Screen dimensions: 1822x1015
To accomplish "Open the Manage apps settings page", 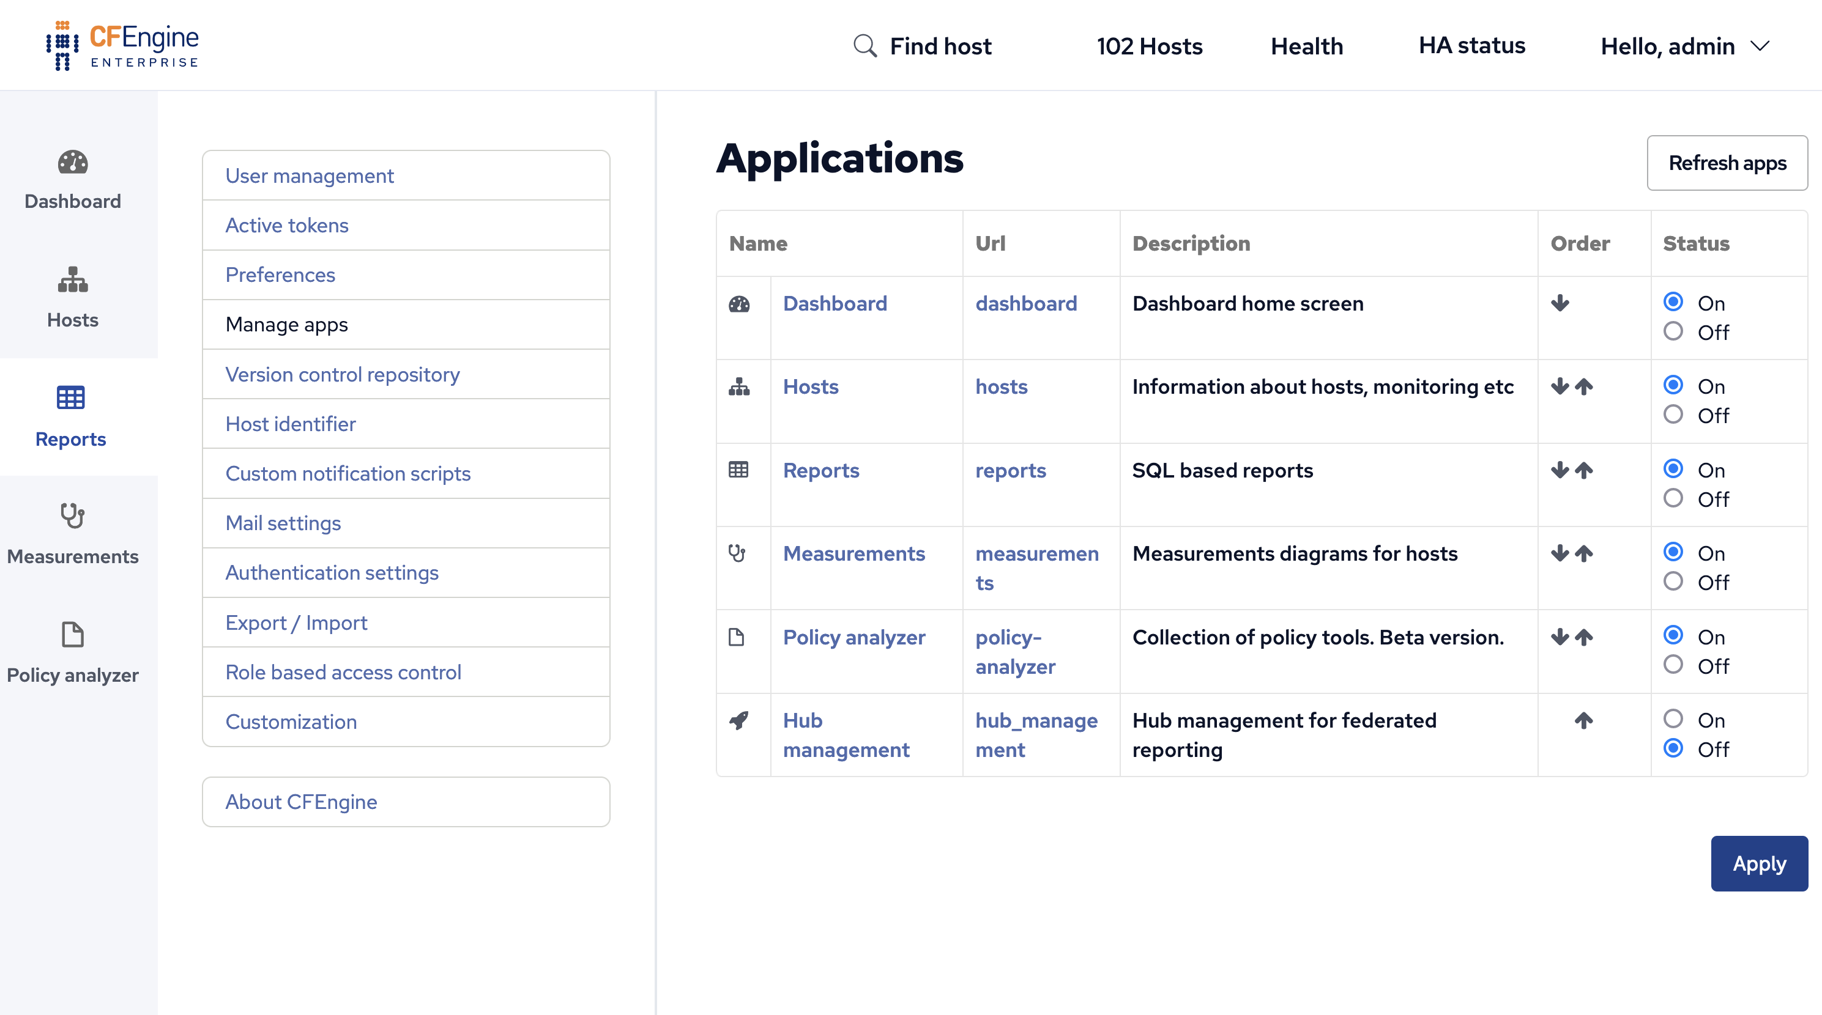I will click(286, 325).
